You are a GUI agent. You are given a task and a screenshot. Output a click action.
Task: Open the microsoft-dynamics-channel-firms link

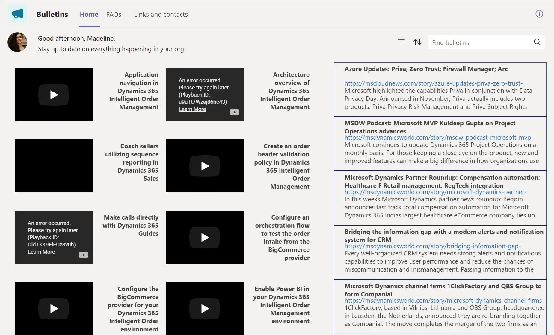(444, 300)
